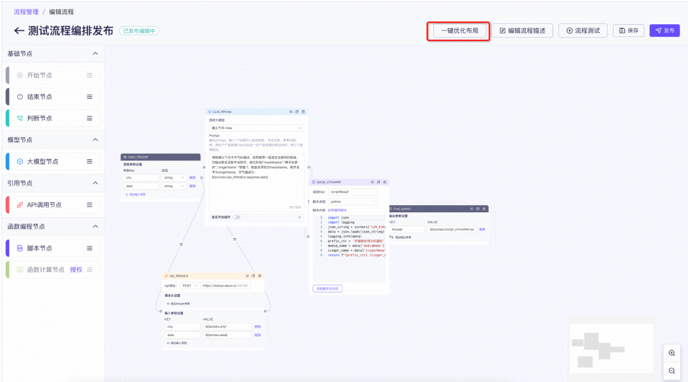Screen dimensions: 688x382
Task: Toggle the 是否开启循环 switch
Action: pyautogui.click(x=237, y=217)
